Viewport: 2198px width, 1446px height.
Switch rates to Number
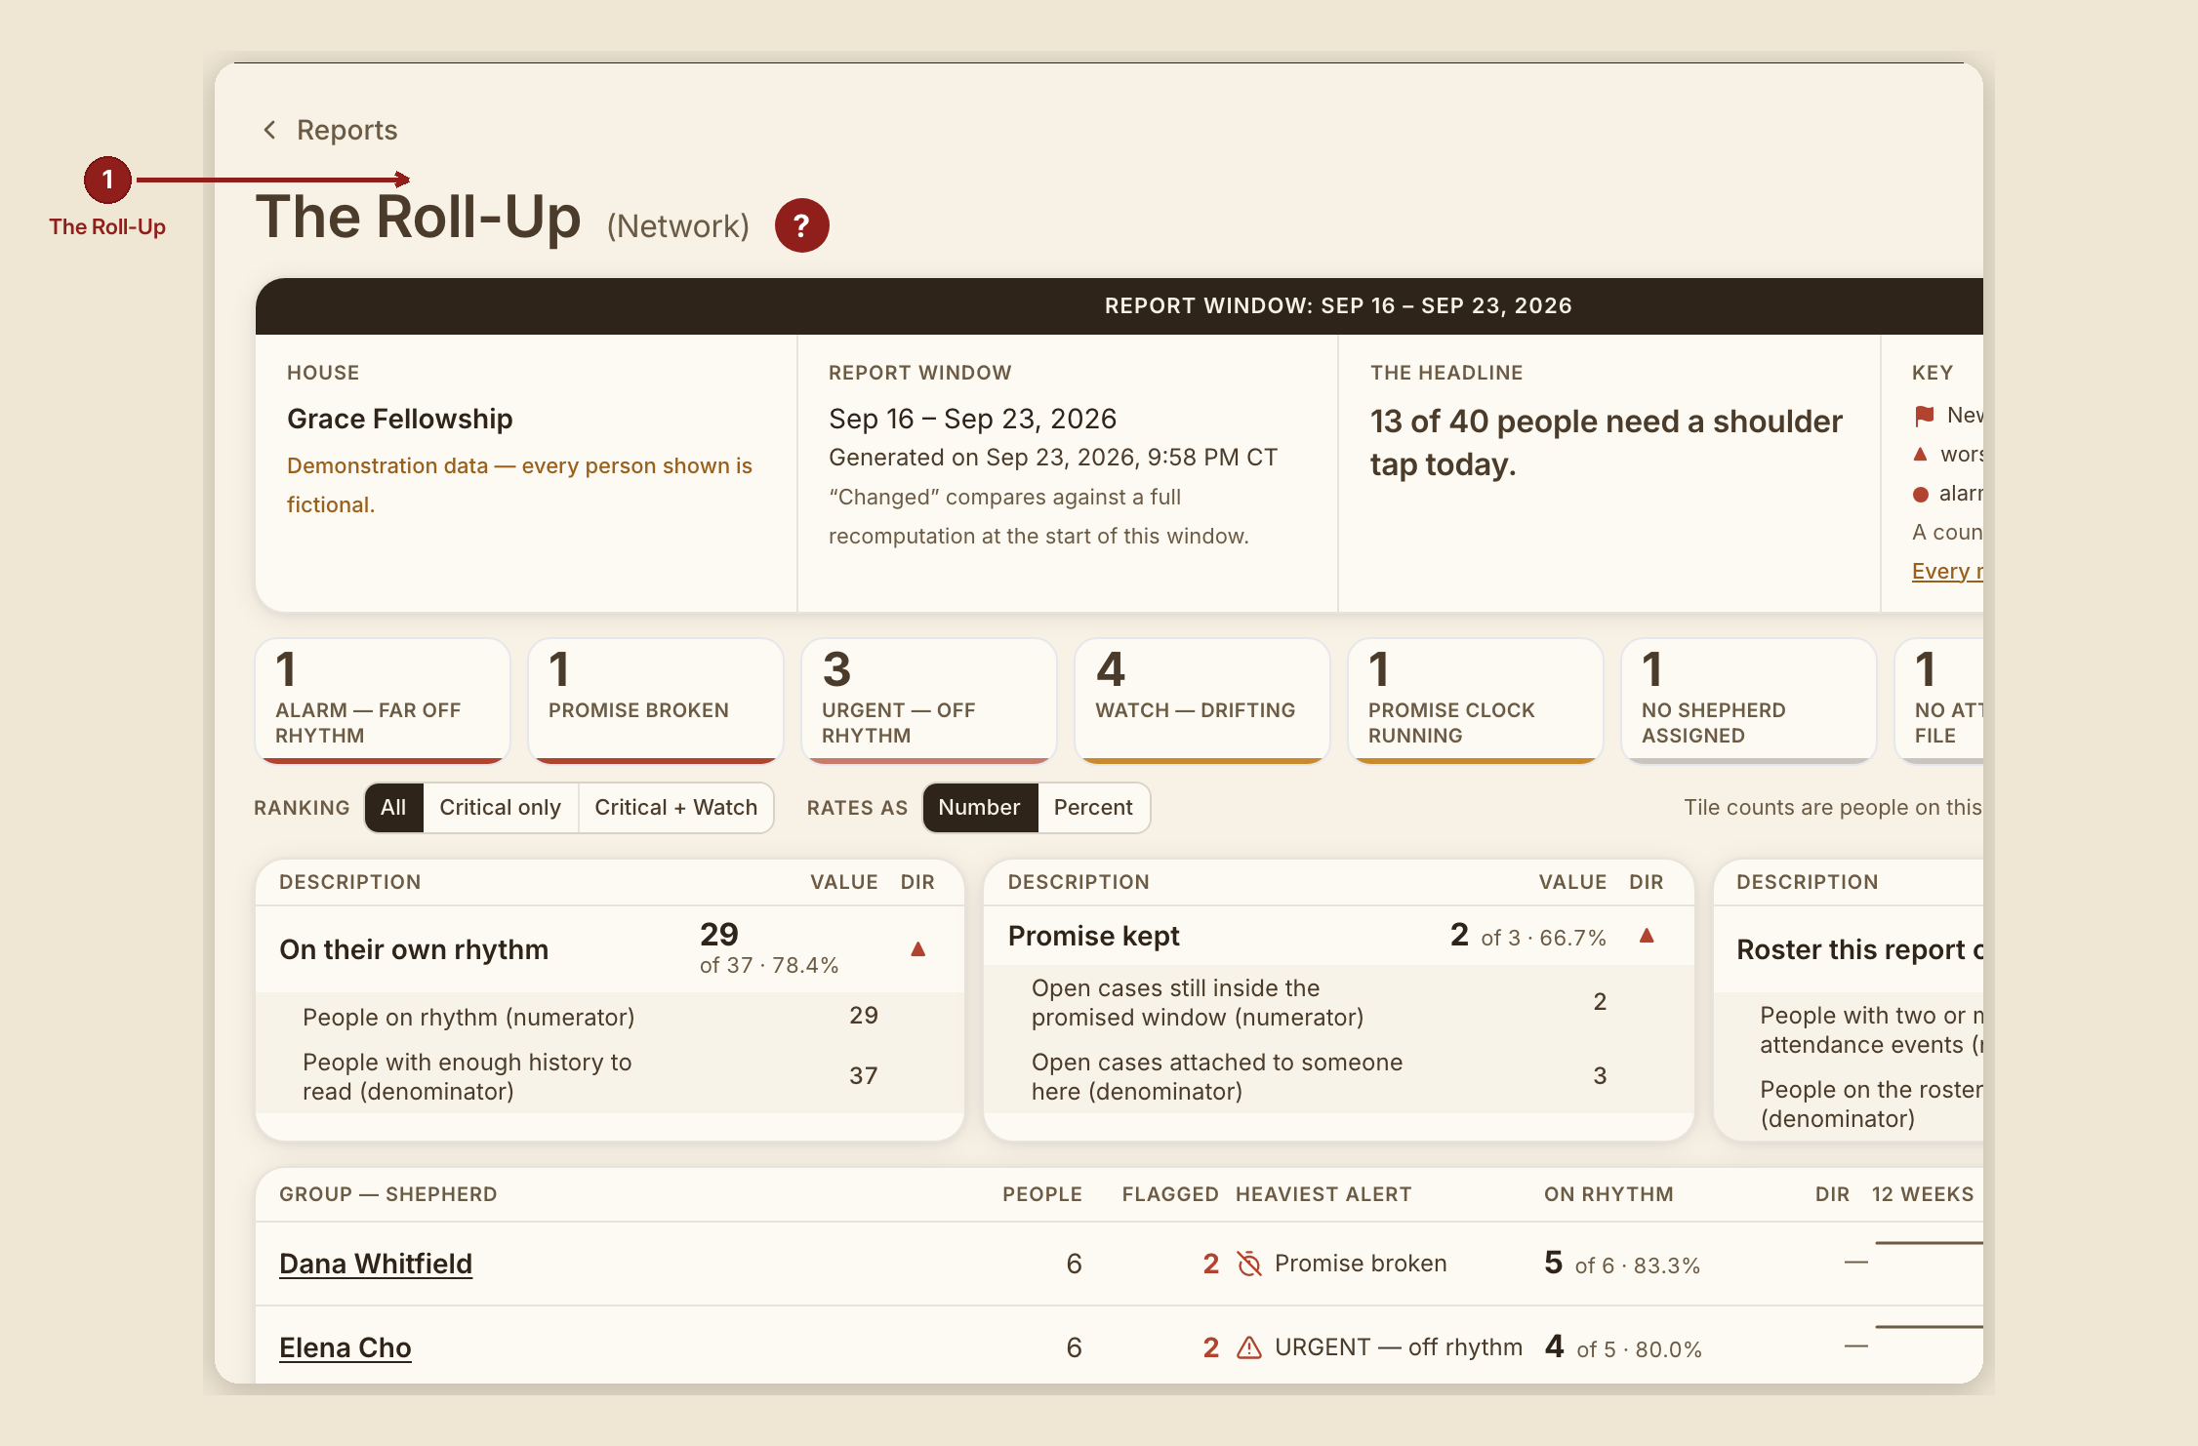pyautogui.click(x=979, y=807)
